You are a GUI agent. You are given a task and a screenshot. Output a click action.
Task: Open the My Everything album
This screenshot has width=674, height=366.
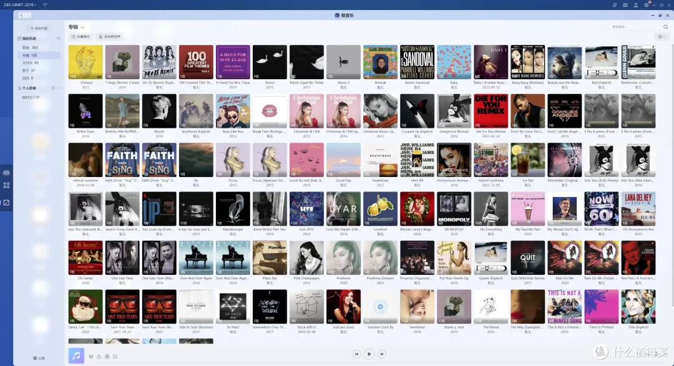[x=491, y=209]
